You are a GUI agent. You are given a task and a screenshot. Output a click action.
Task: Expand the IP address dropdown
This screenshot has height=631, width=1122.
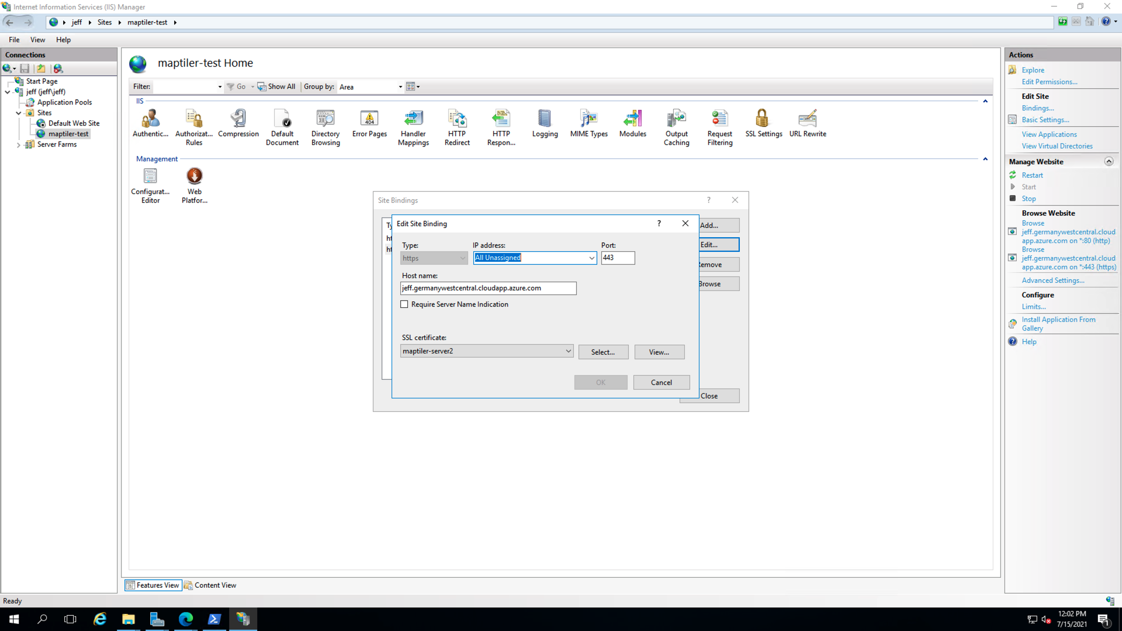pos(591,258)
